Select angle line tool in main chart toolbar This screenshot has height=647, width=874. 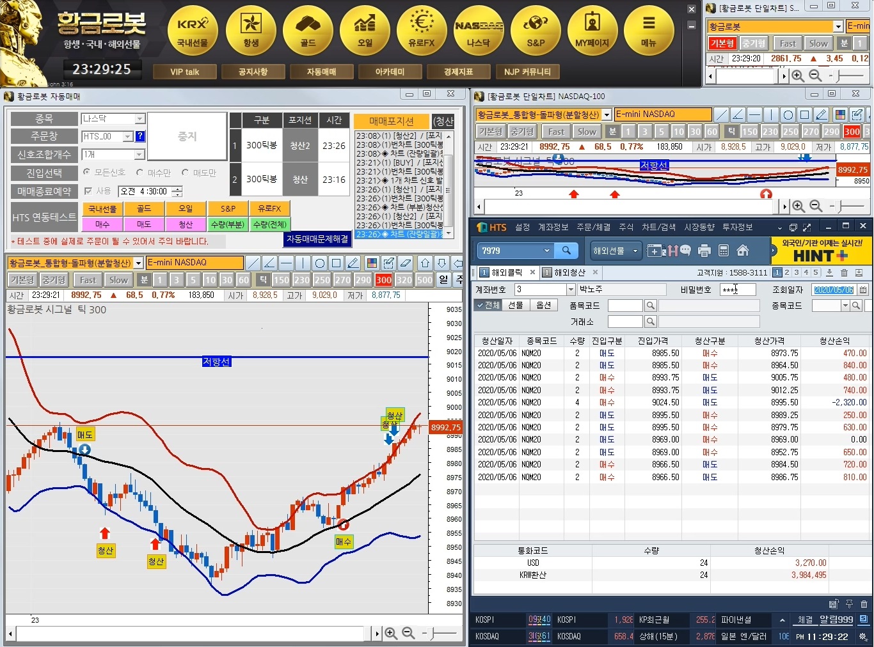tap(270, 263)
